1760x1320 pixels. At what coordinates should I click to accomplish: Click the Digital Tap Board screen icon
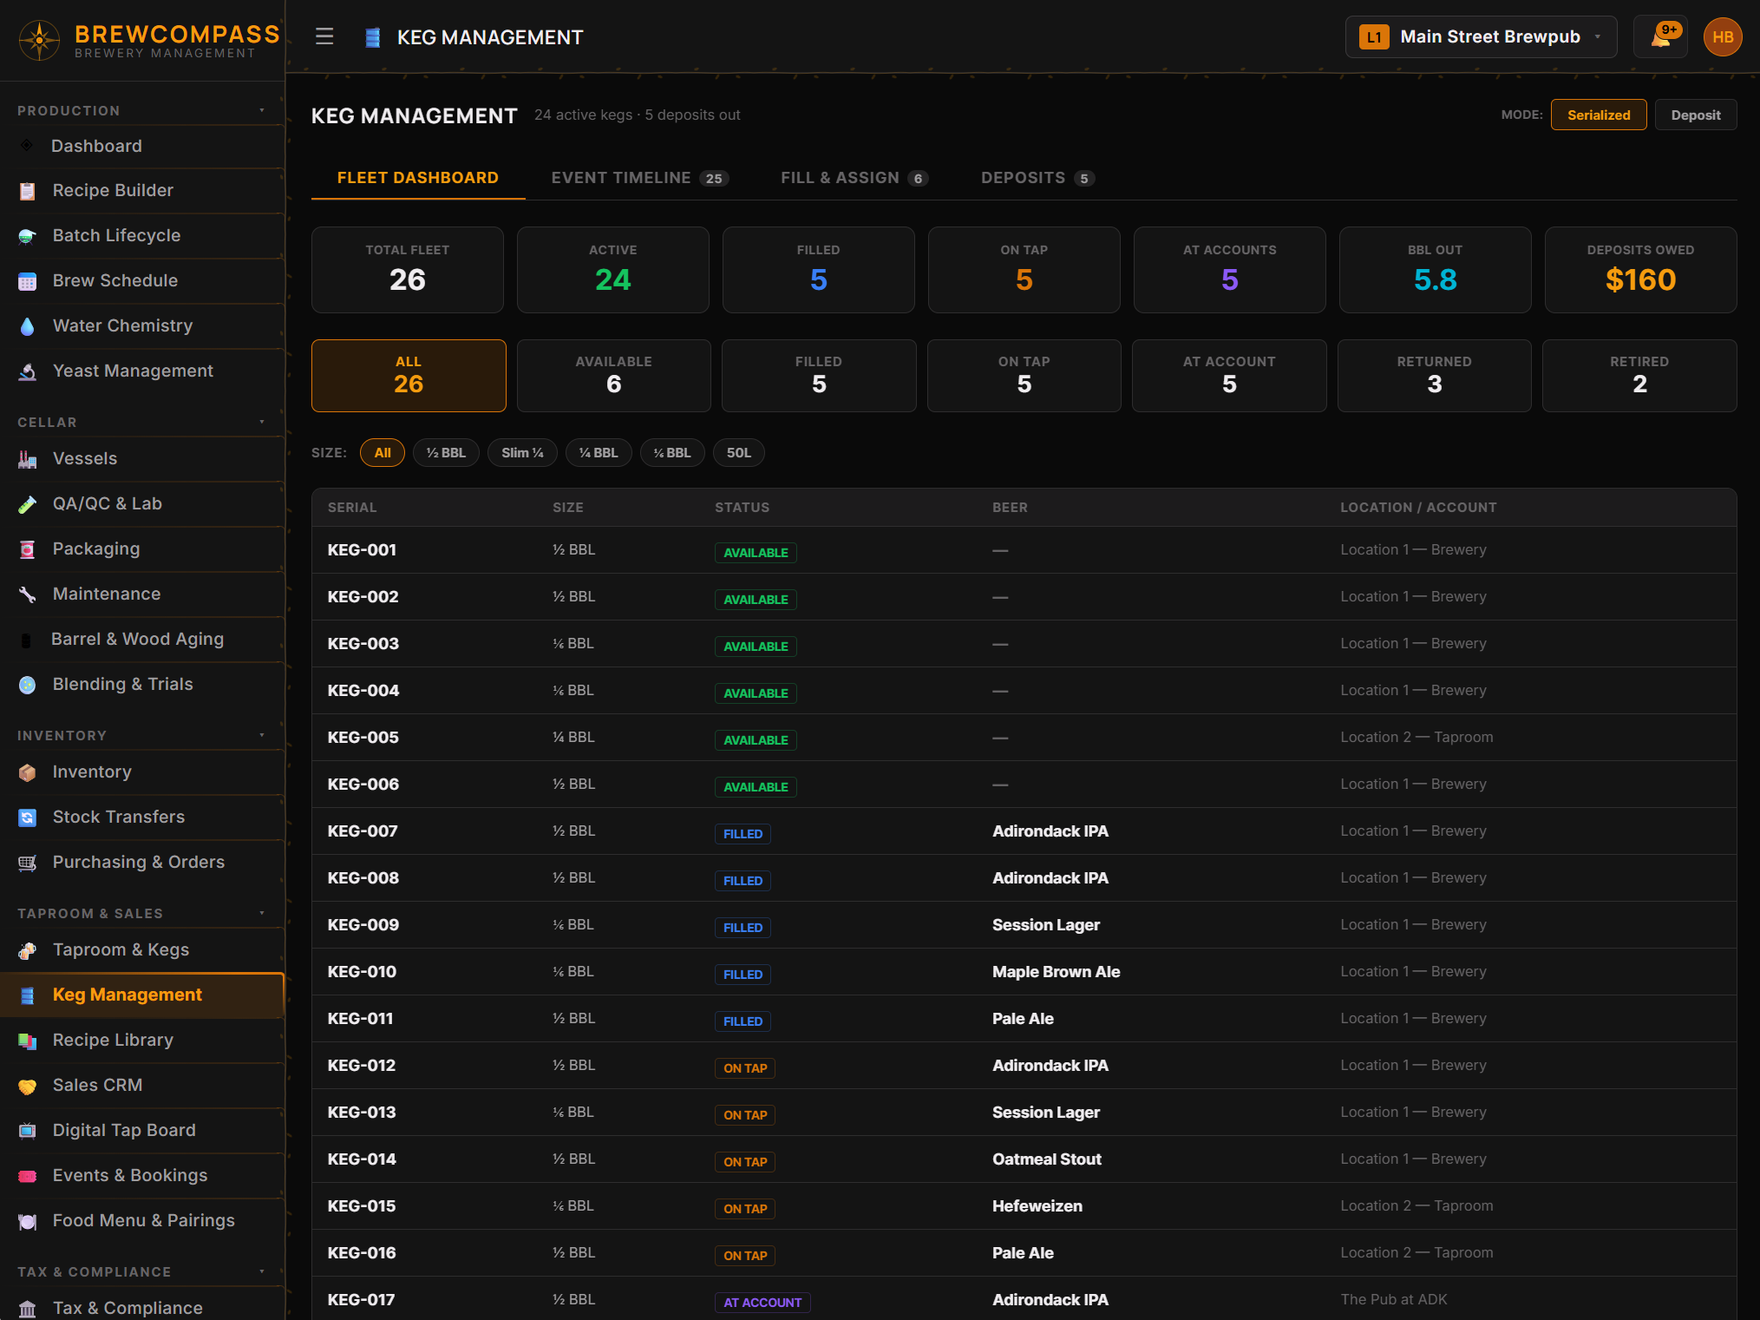coord(27,1131)
